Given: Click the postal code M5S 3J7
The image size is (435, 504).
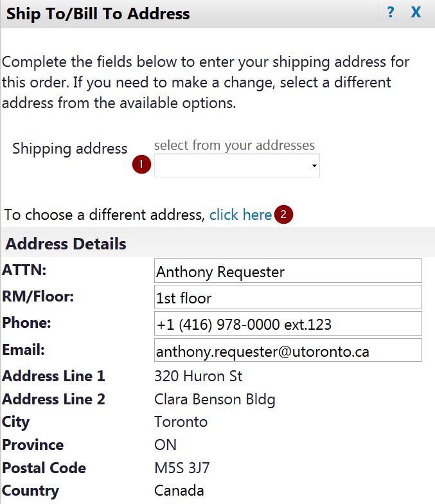Looking at the screenshot, I should click(x=182, y=468).
